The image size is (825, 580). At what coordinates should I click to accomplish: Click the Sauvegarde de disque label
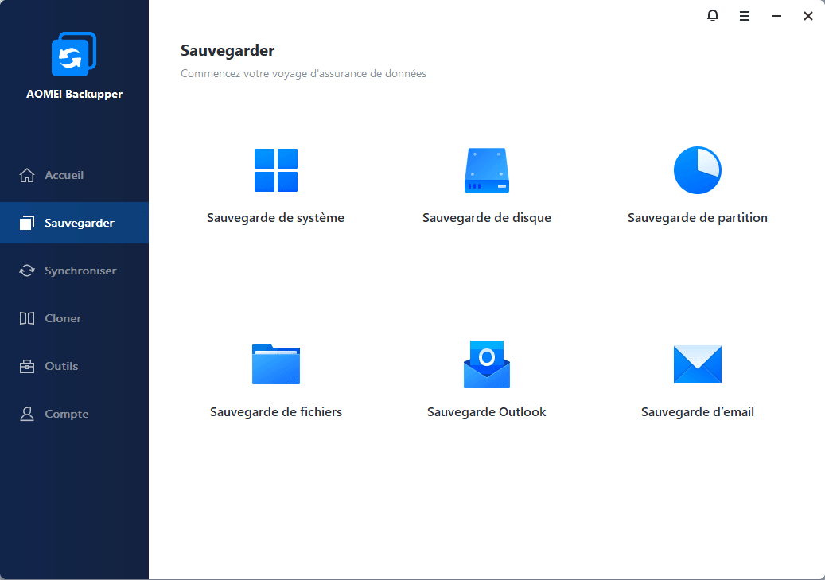point(487,218)
